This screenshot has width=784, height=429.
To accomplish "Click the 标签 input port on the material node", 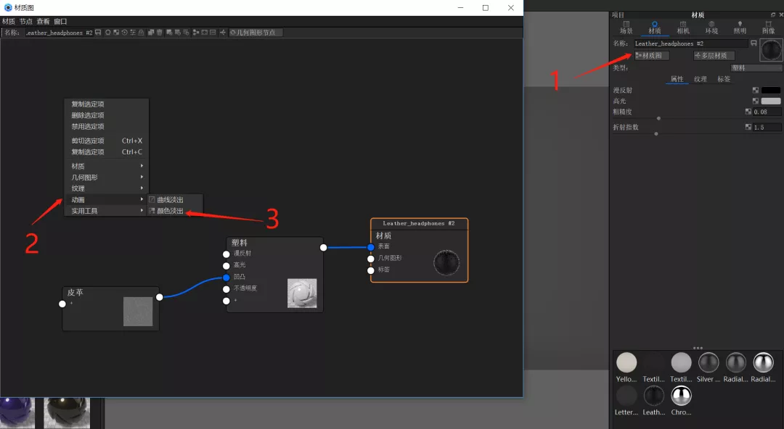I will 370,271.
